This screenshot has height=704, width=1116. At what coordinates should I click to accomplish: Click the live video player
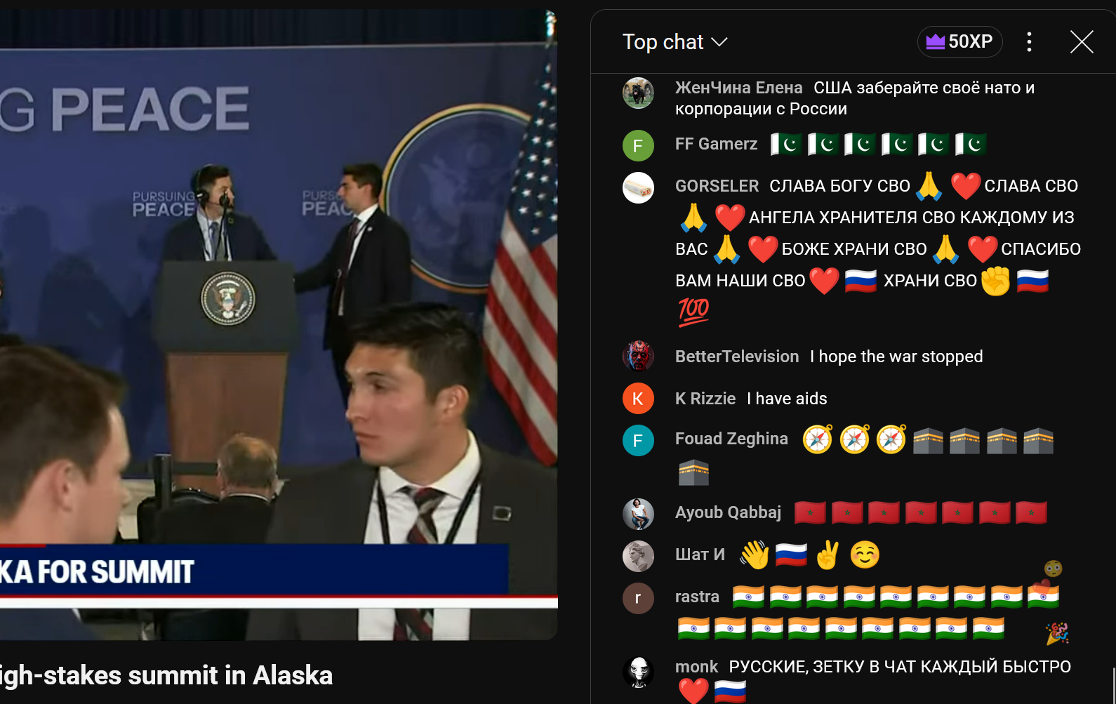point(279,324)
